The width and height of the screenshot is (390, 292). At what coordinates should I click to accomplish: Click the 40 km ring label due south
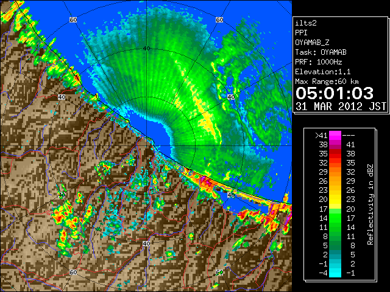[x=146, y=243]
